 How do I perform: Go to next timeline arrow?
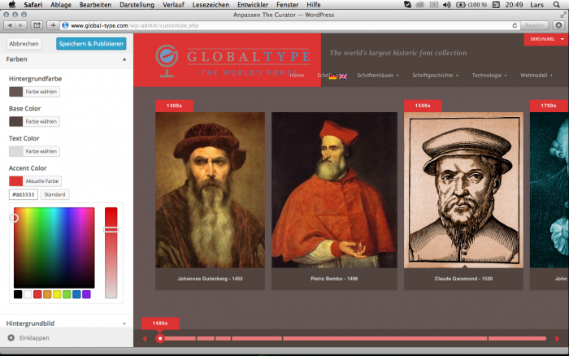[557, 339]
